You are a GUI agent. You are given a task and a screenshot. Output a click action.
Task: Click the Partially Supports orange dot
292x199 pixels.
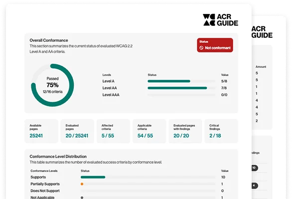coord(82,184)
